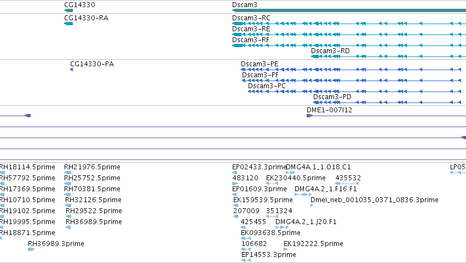The width and height of the screenshot is (466, 263).
Task: Select the 435532 feature label
Action: click(x=348, y=178)
